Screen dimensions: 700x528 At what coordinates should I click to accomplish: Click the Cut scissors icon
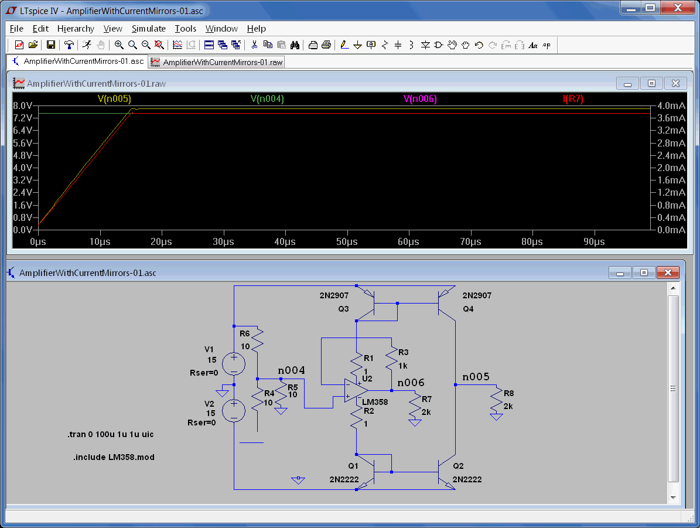(x=254, y=45)
